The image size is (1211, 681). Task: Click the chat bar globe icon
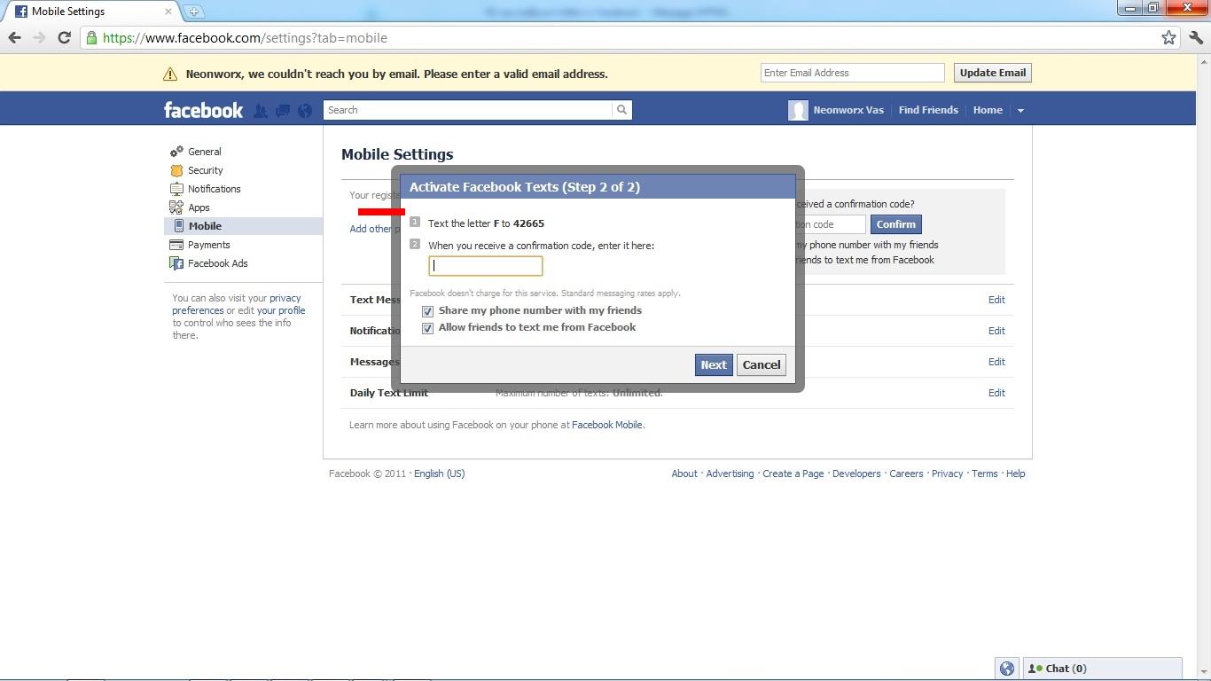point(1007,669)
